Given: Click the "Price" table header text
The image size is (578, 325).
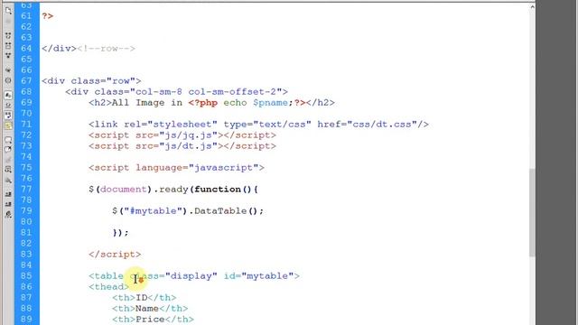Looking at the screenshot, I should pyautogui.click(x=150, y=320).
